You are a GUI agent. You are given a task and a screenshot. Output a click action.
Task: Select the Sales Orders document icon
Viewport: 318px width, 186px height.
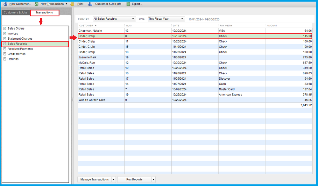tap(4, 29)
